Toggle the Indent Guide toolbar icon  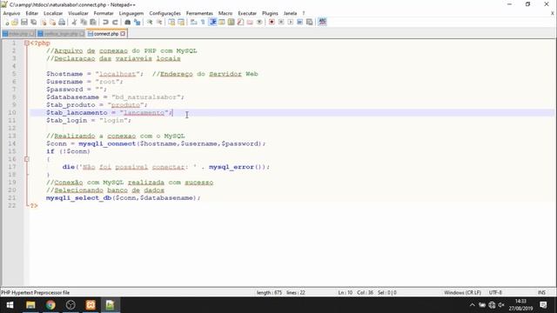[x=212, y=22]
